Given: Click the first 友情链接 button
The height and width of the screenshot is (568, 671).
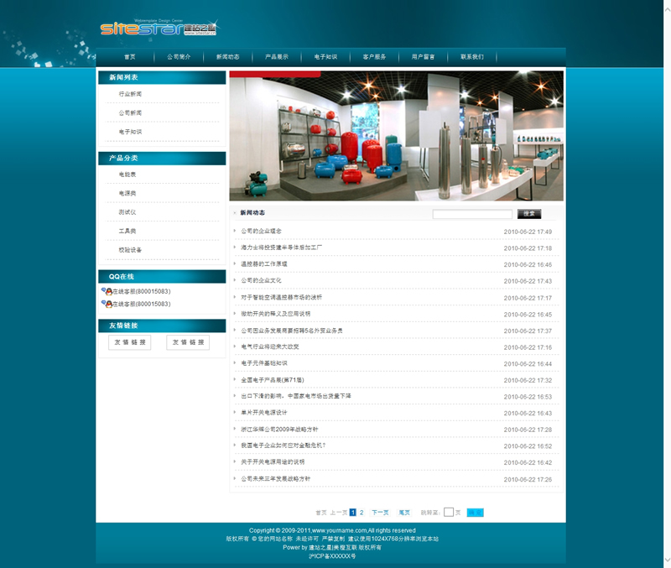Looking at the screenshot, I should pyautogui.click(x=130, y=342).
